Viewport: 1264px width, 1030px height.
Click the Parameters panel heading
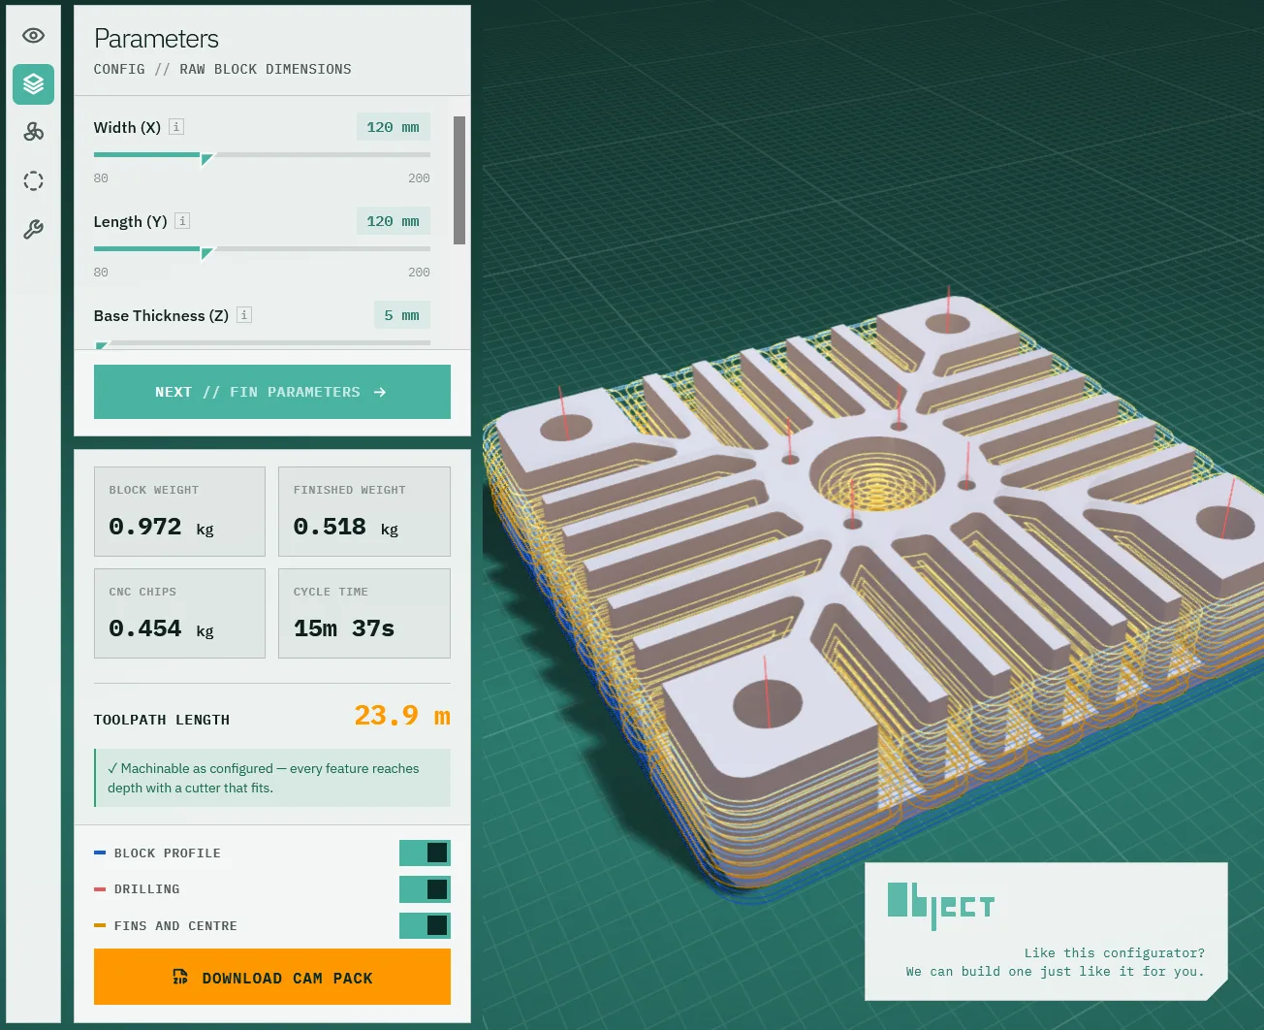point(156,39)
